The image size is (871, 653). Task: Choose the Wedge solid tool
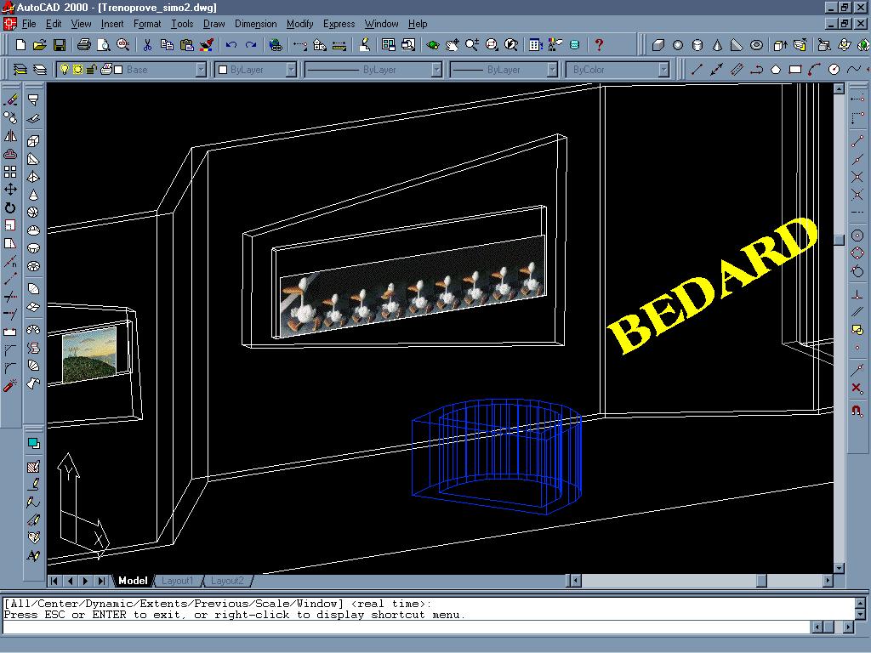pyautogui.click(x=737, y=45)
